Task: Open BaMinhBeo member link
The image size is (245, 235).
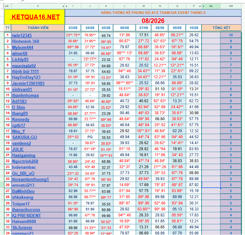Action: (x=23, y=191)
